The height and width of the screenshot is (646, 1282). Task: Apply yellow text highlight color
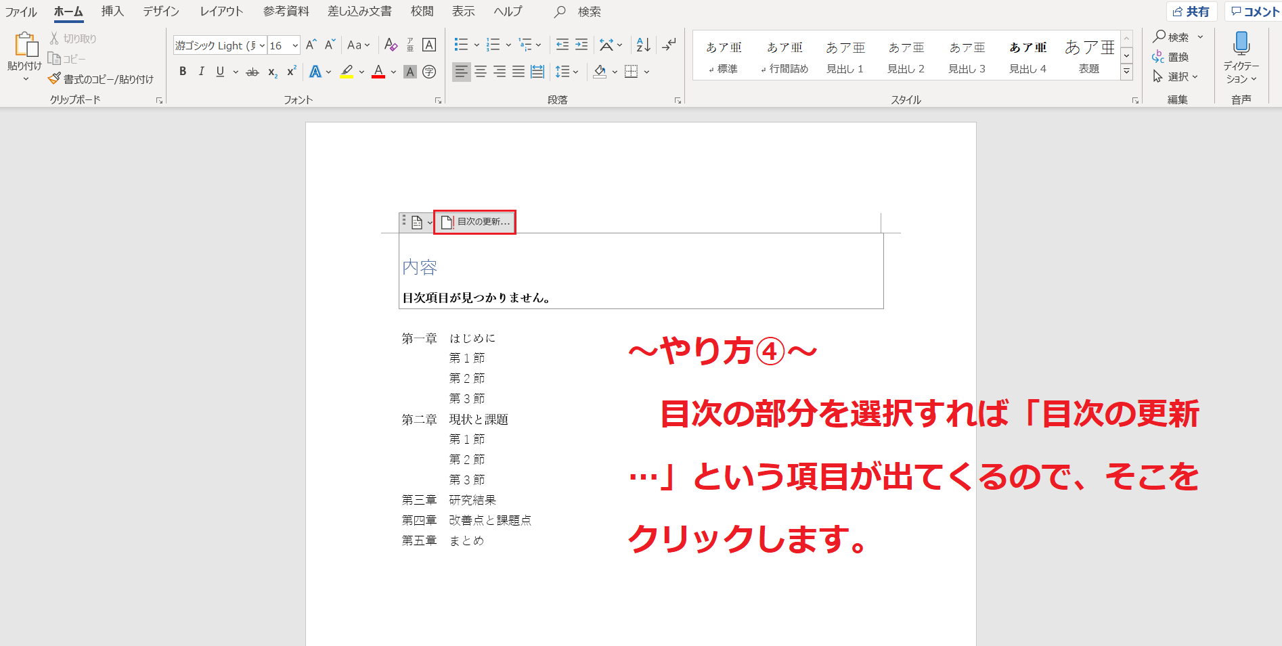coord(347,72)
